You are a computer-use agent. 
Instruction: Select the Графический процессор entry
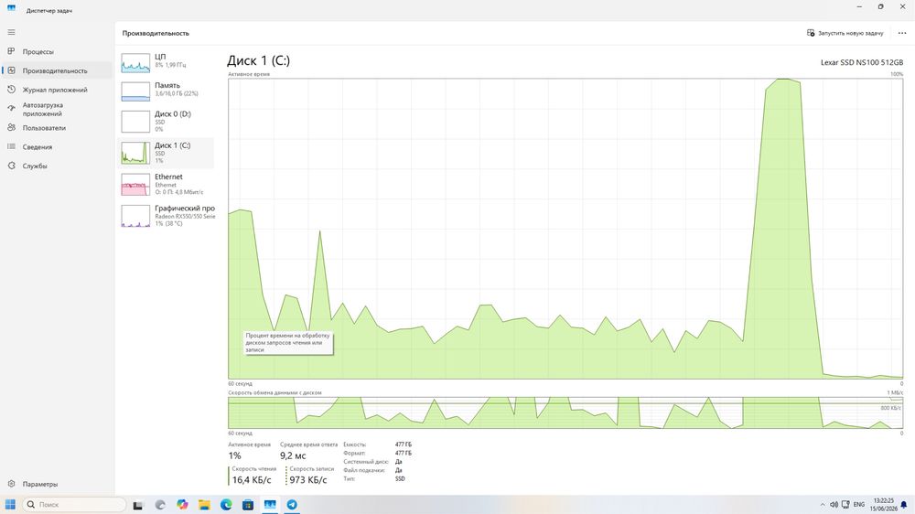166,216
